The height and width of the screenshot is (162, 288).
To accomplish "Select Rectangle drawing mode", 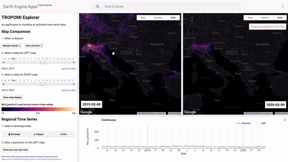I will (14, 134).
